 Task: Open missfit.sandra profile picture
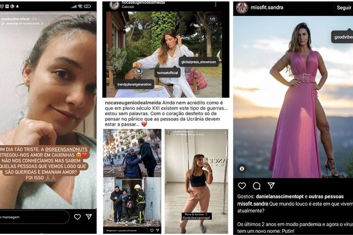click(x=242, y=7)
